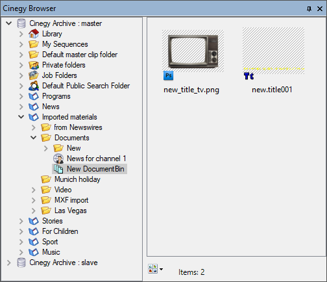Expand the New folder under Documents
327x282 pixels.
(46, 148)
